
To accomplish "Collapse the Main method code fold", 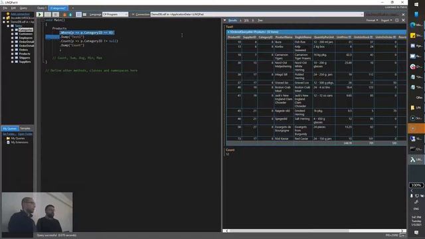I will point(42,21).
